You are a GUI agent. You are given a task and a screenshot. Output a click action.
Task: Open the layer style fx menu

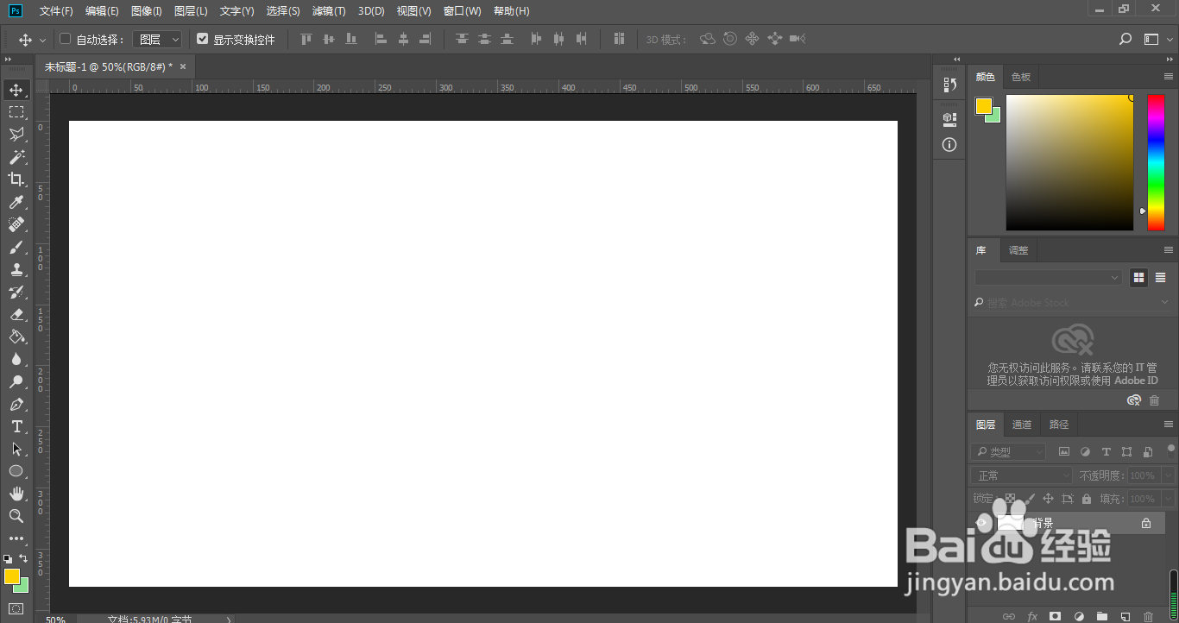point(1032,617)
